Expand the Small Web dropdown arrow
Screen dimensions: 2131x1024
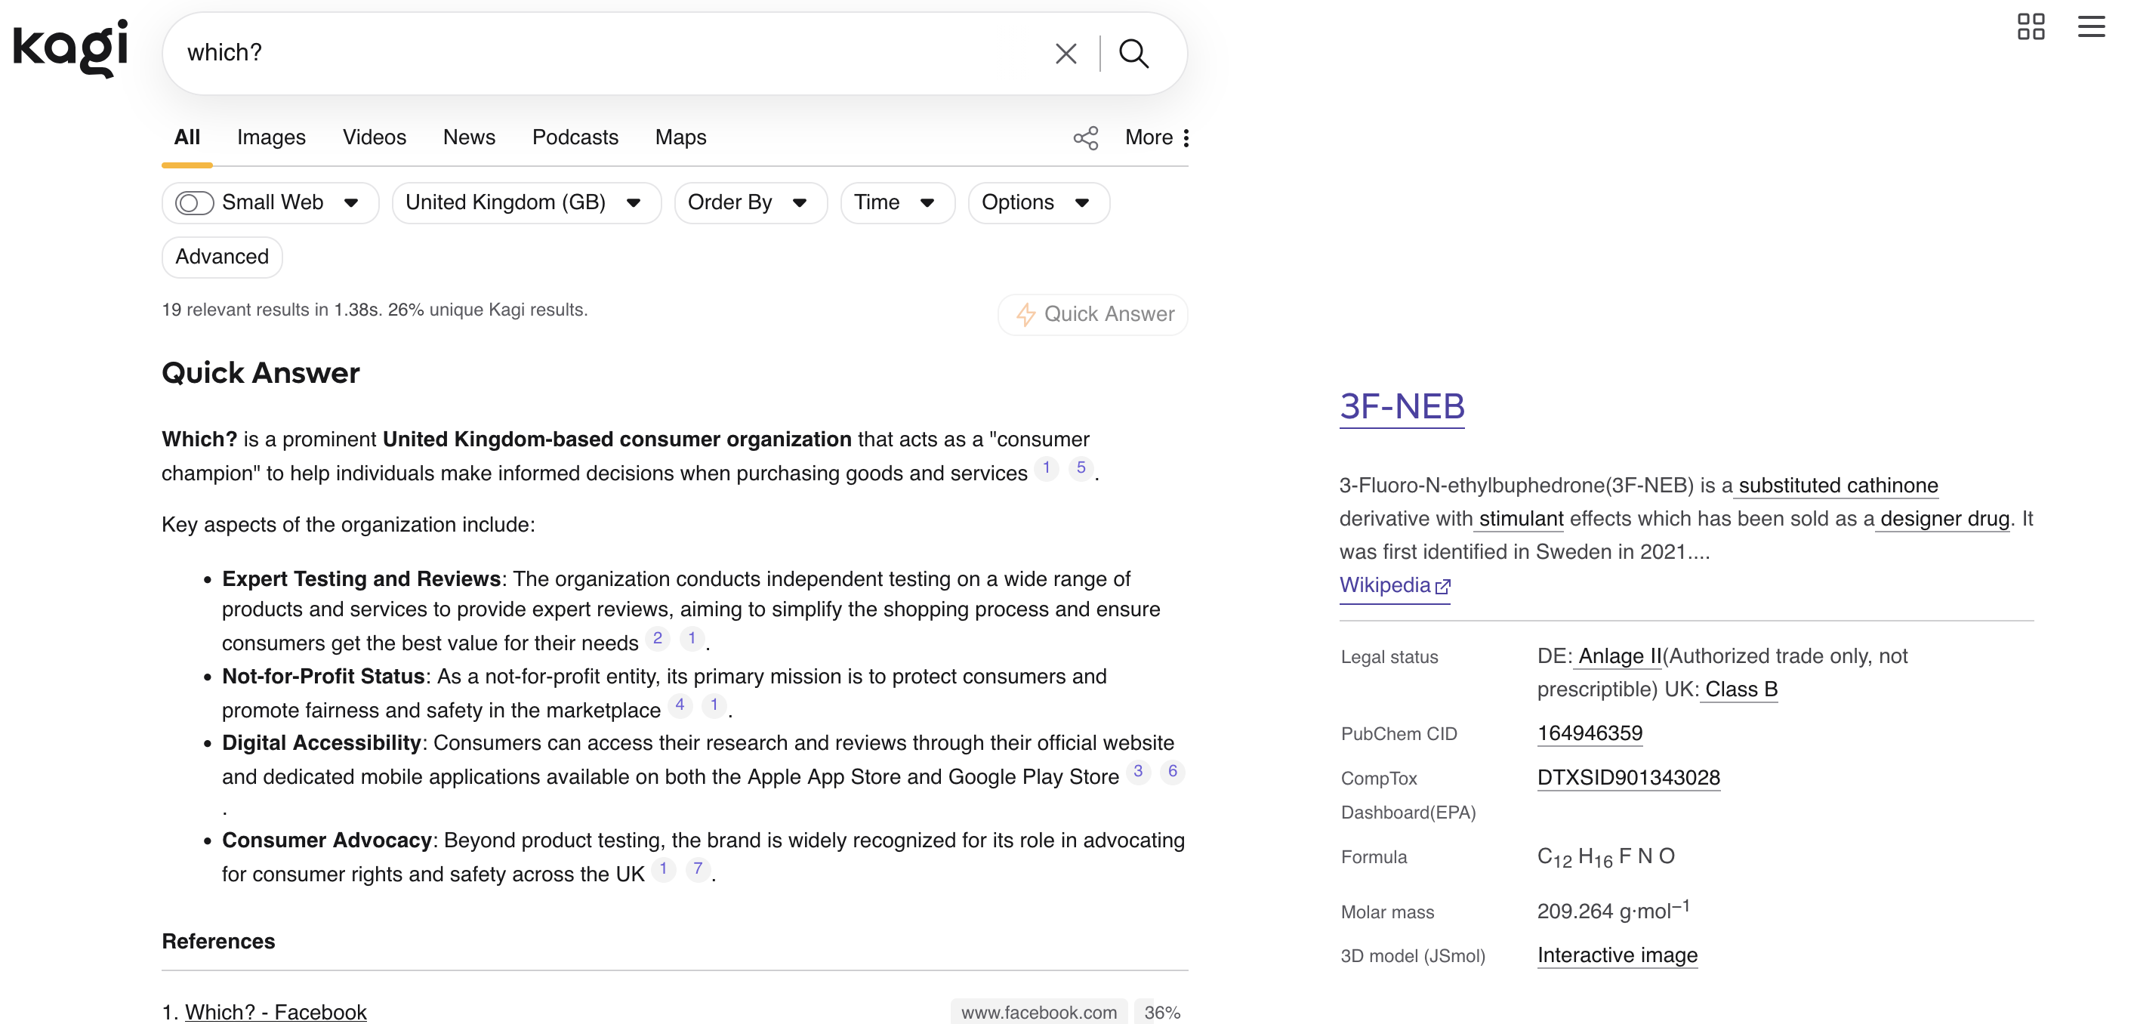coord(350,202)
